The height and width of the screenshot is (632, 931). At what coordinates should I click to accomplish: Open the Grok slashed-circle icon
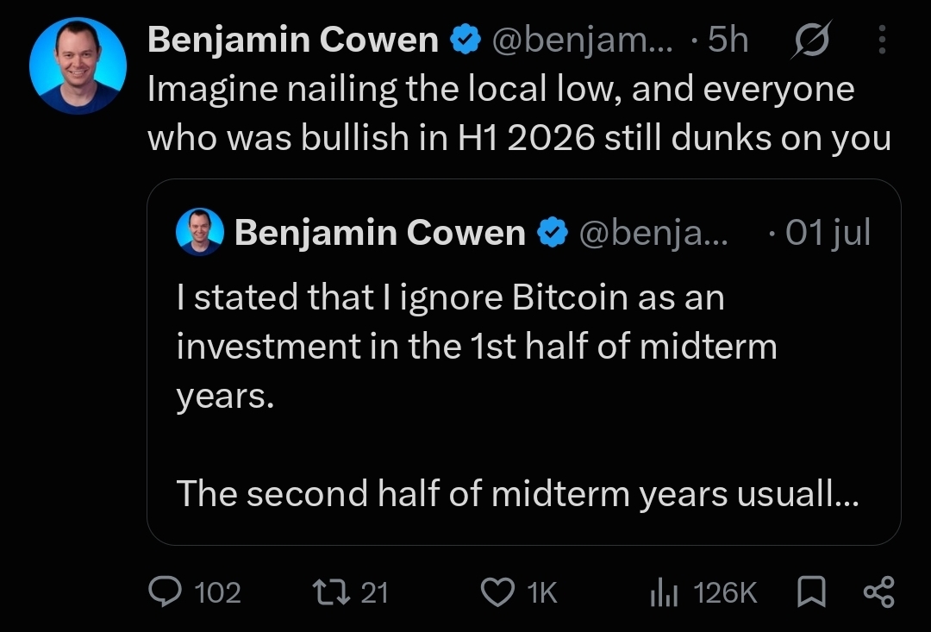pyautogui.click(x=812, y=40)
